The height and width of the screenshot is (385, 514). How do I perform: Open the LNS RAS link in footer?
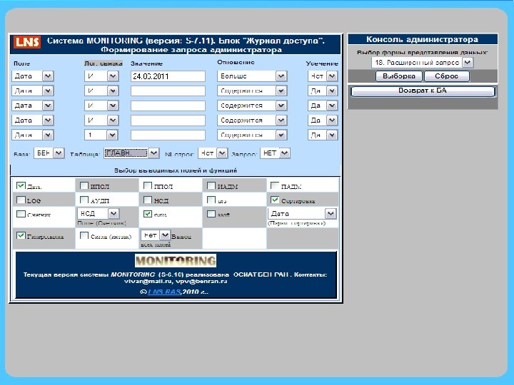[164, 292]
